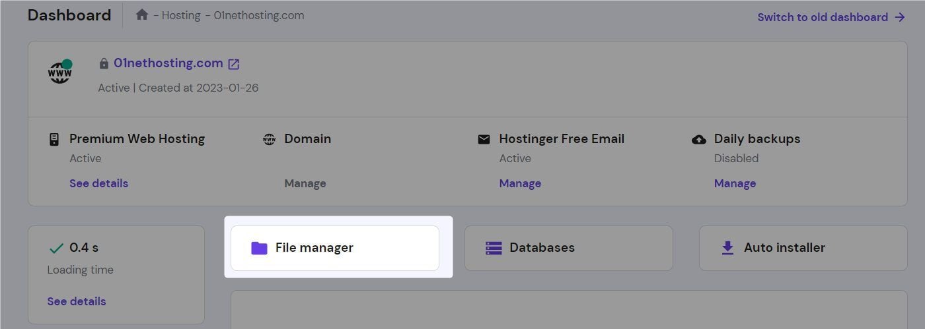Screen dimensions: 925x329
Task: Click the Auto installer download icon
Action: 727,248
